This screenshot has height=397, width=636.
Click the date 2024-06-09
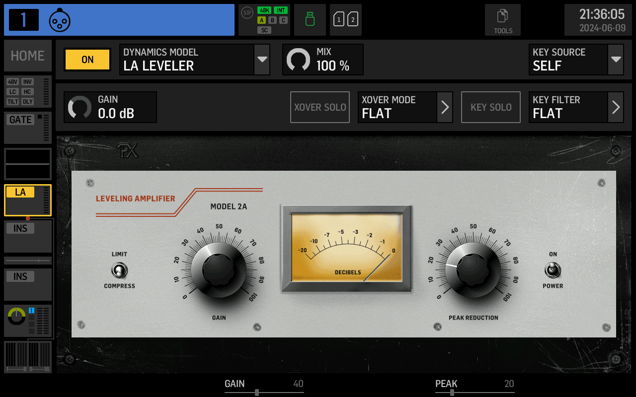[602, 28]
